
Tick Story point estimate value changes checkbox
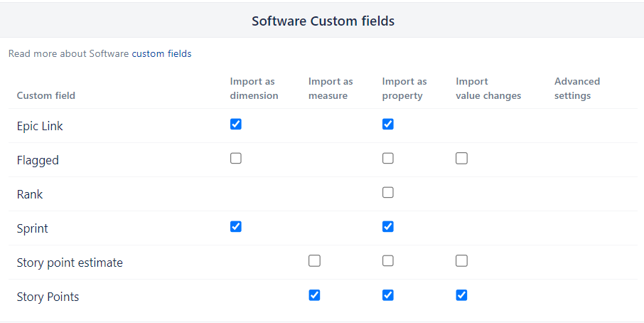pos(462,261)
